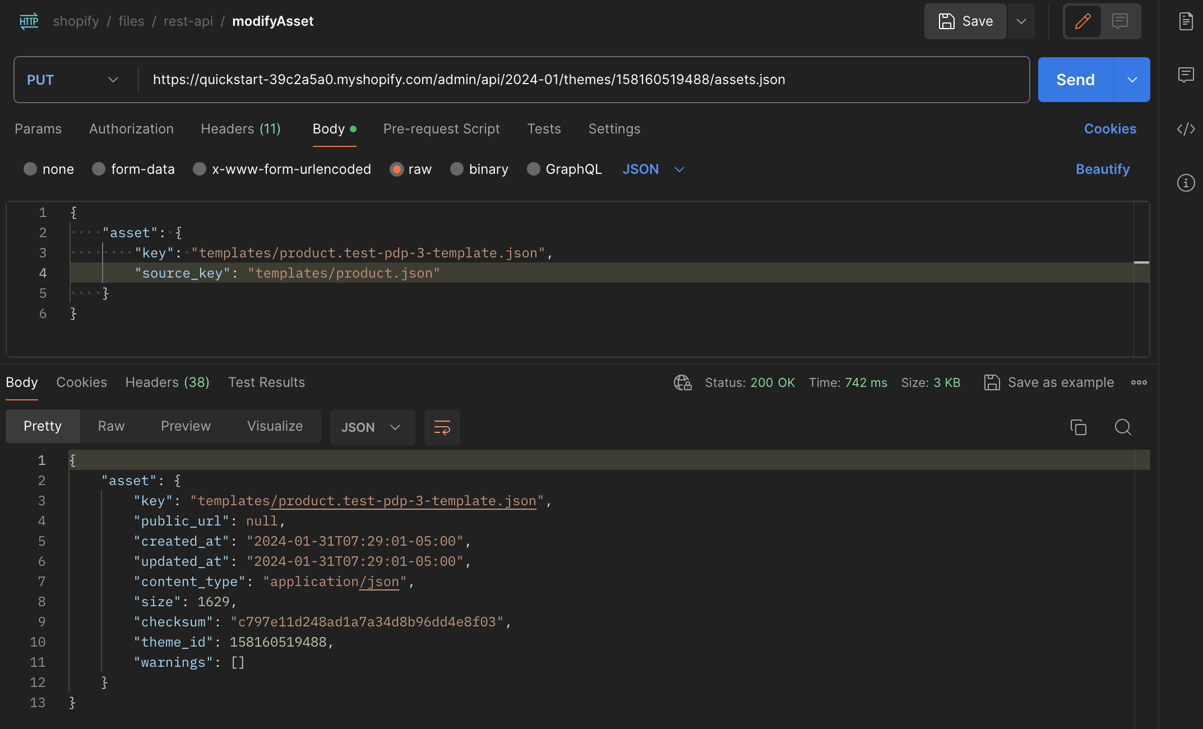Screen dimensions: 1203x729
Task: Expand the Send button arrow options
Action: tap(1132, 80)
